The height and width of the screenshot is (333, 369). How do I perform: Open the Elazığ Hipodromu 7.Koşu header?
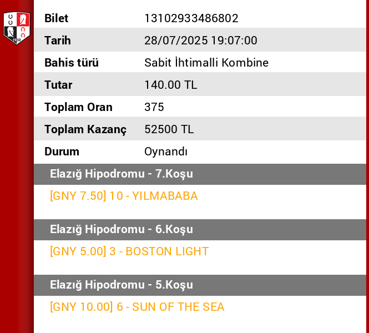pyautogui.click(x=122, y=174)
